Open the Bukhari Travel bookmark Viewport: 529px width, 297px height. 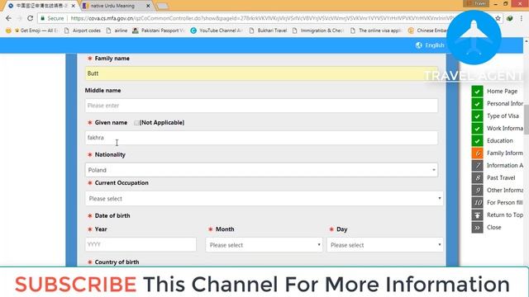coord(268,31)
